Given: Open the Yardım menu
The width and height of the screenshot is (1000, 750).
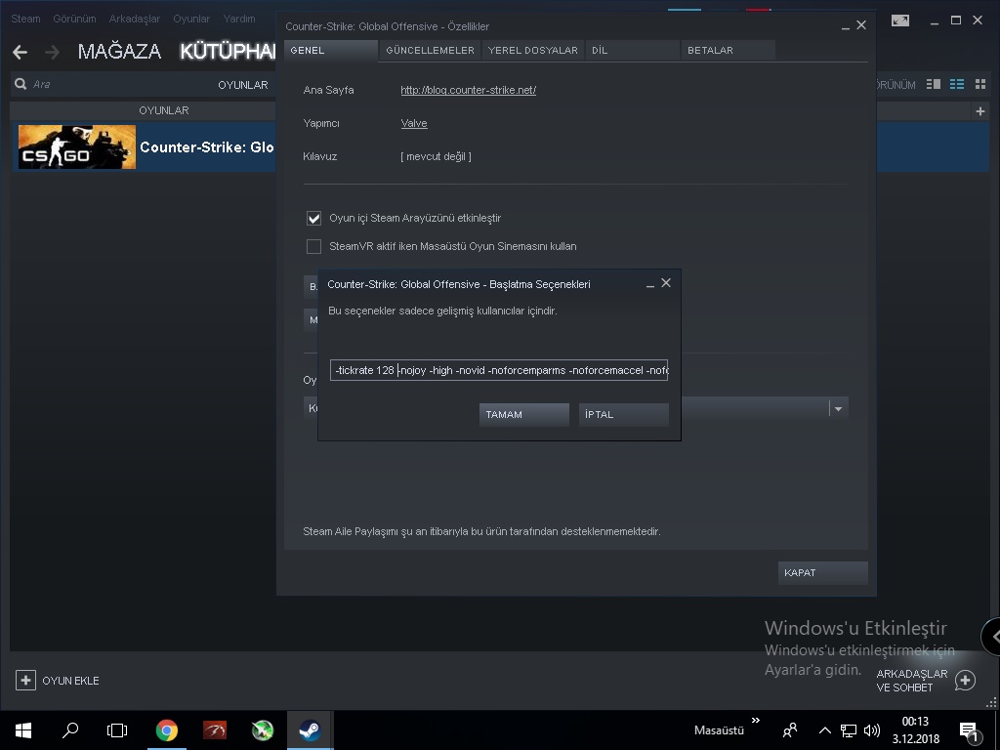Looking at the screenshot, I should (239, 19).
